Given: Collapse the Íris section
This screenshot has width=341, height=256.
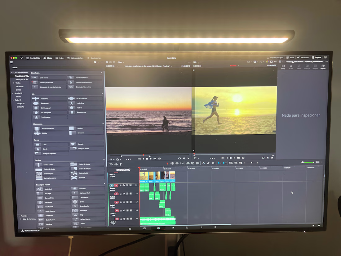Looking at the screenshot, I should 102,94.
